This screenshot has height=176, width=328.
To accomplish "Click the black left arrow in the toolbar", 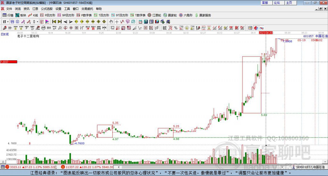I will [65, 22].
